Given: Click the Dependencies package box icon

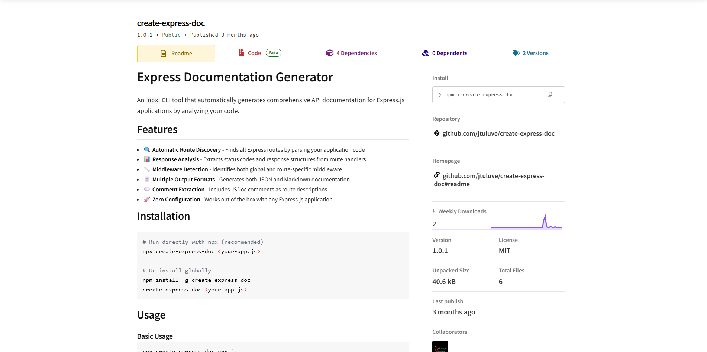Looking at the screenshot, I should pos(330,53).
